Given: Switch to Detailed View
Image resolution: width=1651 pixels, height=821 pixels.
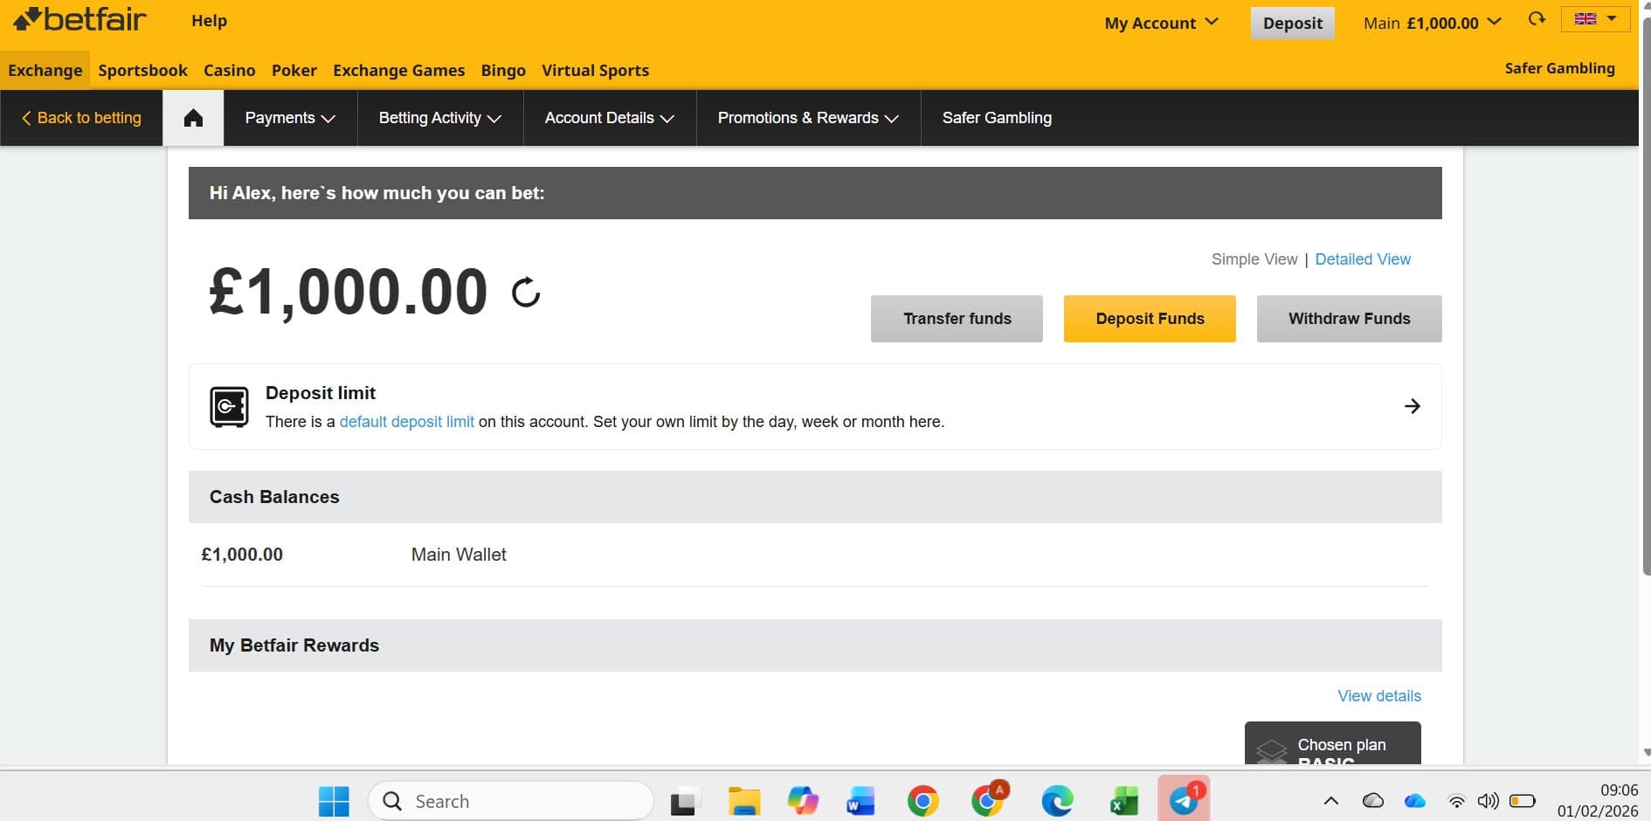Looking at the screenshot, I should pos(1363,259).
